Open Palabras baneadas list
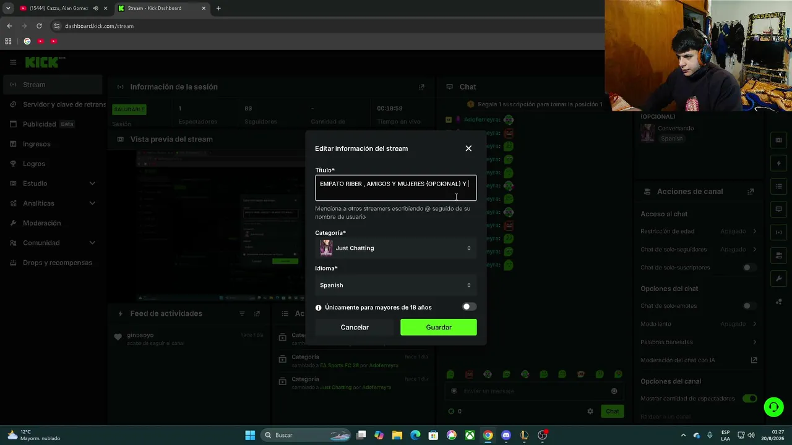The width and height of the screenshot is (792, 445). [699, 342]
